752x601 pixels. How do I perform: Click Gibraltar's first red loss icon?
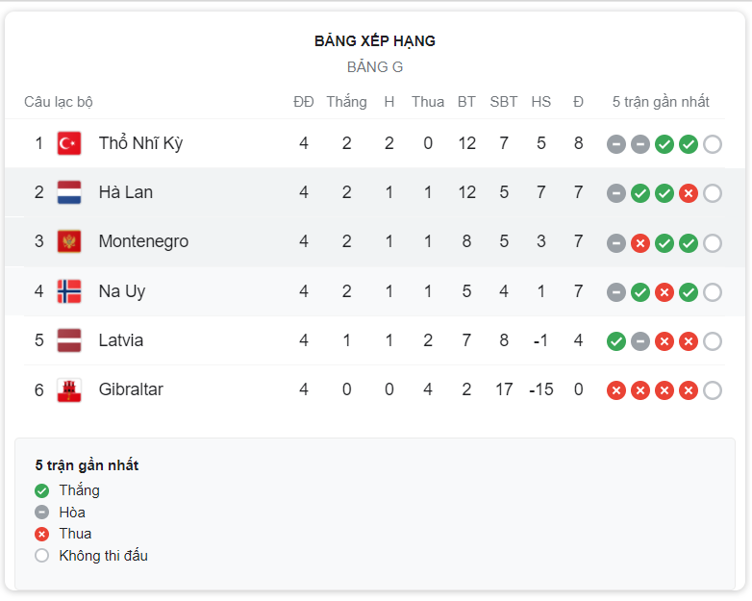click(616, 390)
